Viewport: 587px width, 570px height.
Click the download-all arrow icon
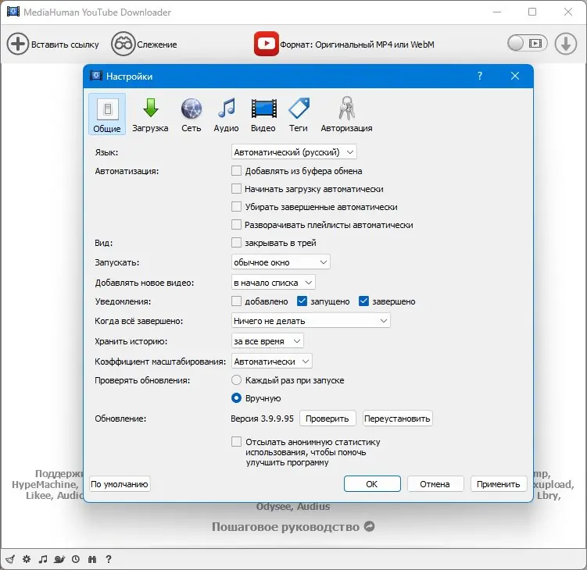(565, 44)
